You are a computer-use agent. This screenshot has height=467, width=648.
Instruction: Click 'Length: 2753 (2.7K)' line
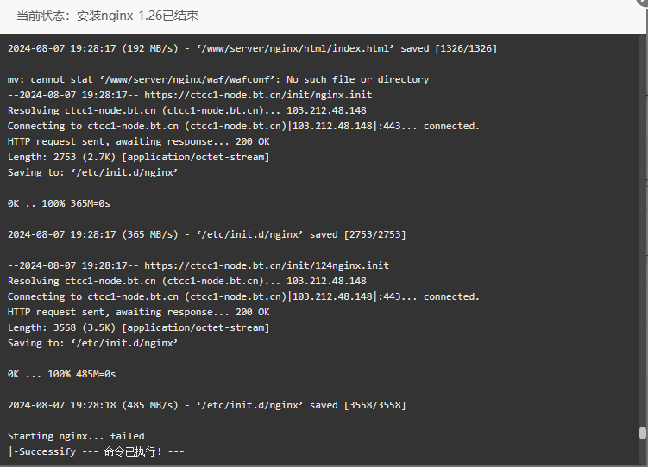tap(138, 157)
